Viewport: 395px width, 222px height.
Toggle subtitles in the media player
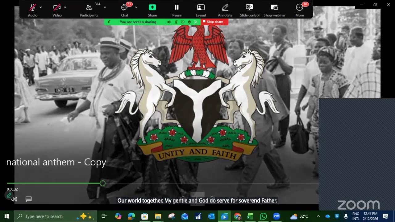pos(29,199)
